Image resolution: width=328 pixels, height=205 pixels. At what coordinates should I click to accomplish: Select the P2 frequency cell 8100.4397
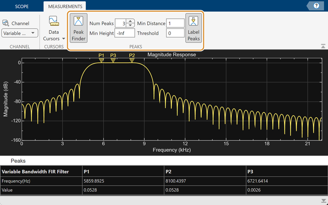point(205,181)
